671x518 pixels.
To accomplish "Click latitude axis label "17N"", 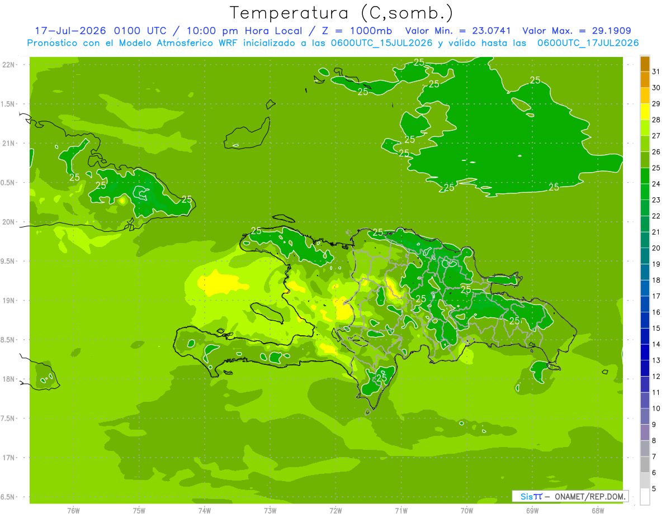I will coord(9,458).
